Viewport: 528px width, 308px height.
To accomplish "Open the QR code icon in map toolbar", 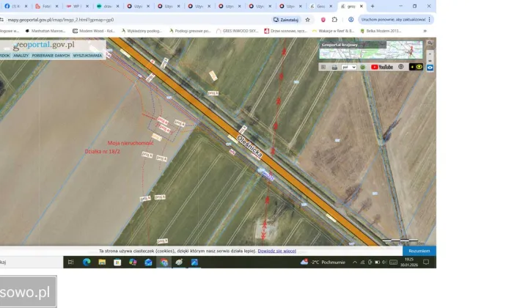I will pyautogui.click(x=323, y=67).
